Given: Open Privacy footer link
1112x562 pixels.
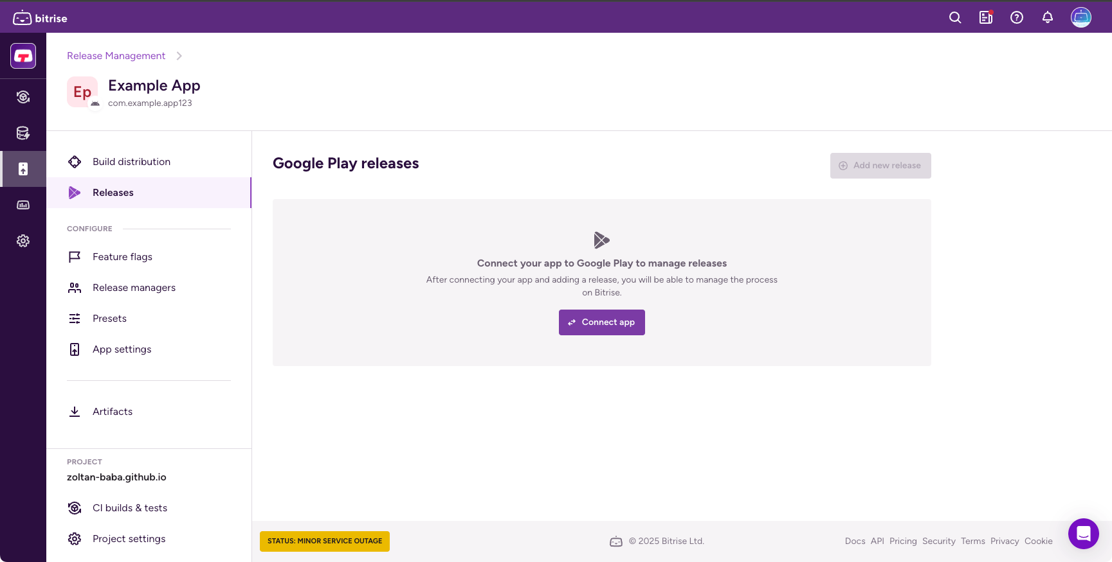Looking at the screenshot, I should 1005,541.
